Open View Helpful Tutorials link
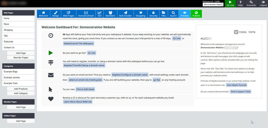The image size is (268, 128). (x=236, y=85)
